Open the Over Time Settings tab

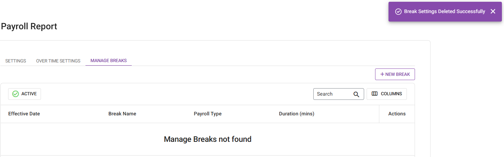[58, 61]
